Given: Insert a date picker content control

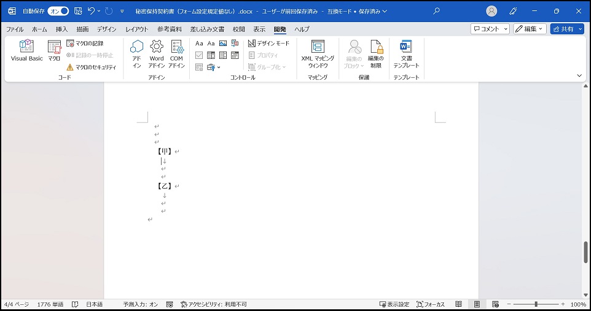Looking at the screenshot, I should tap(235, 55).
